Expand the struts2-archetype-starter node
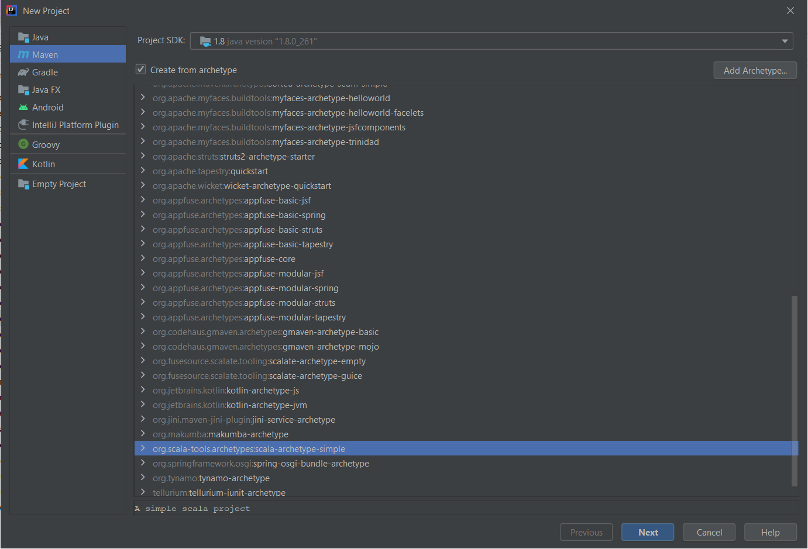 [x=142, y=156]
